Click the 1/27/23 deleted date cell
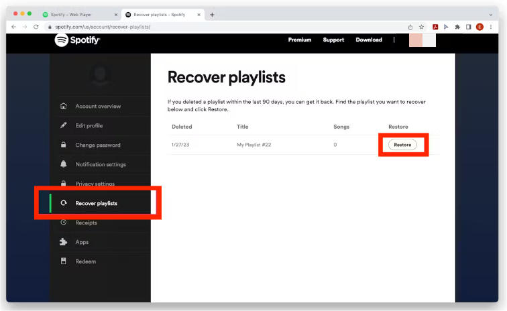The image size is (507, 311). [x=180, y=145]
